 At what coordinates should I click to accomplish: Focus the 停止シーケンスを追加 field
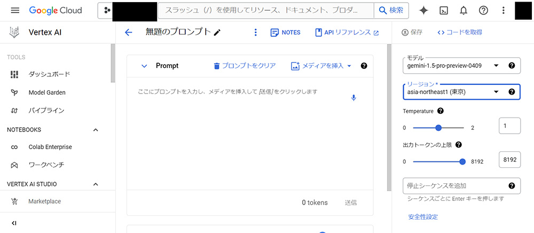pos(461,186)
